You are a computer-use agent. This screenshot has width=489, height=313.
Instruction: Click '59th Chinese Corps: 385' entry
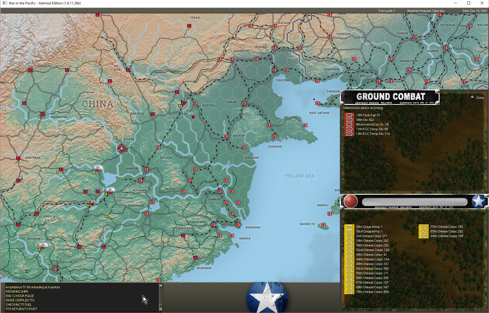[x=372, y=278]
